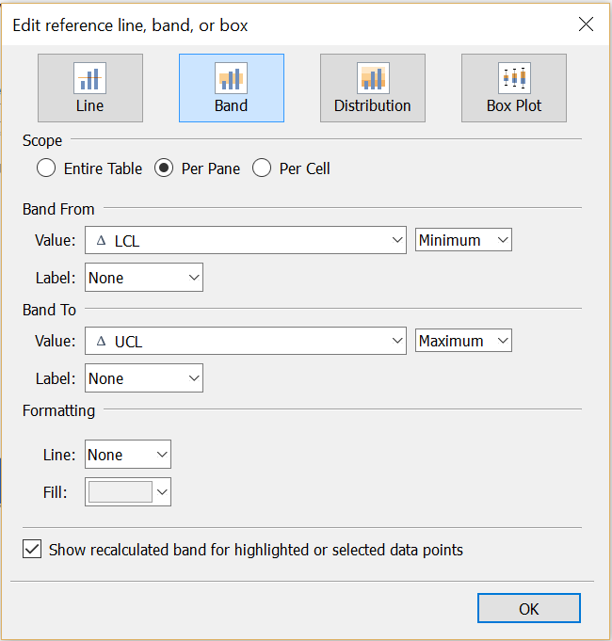This screenshot has width=612, height=641.
Task: Open Band To UCL value dropdown
Action: click(245, 341)
